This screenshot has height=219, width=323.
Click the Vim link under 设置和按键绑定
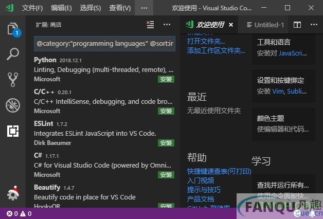tap(278, 91)
